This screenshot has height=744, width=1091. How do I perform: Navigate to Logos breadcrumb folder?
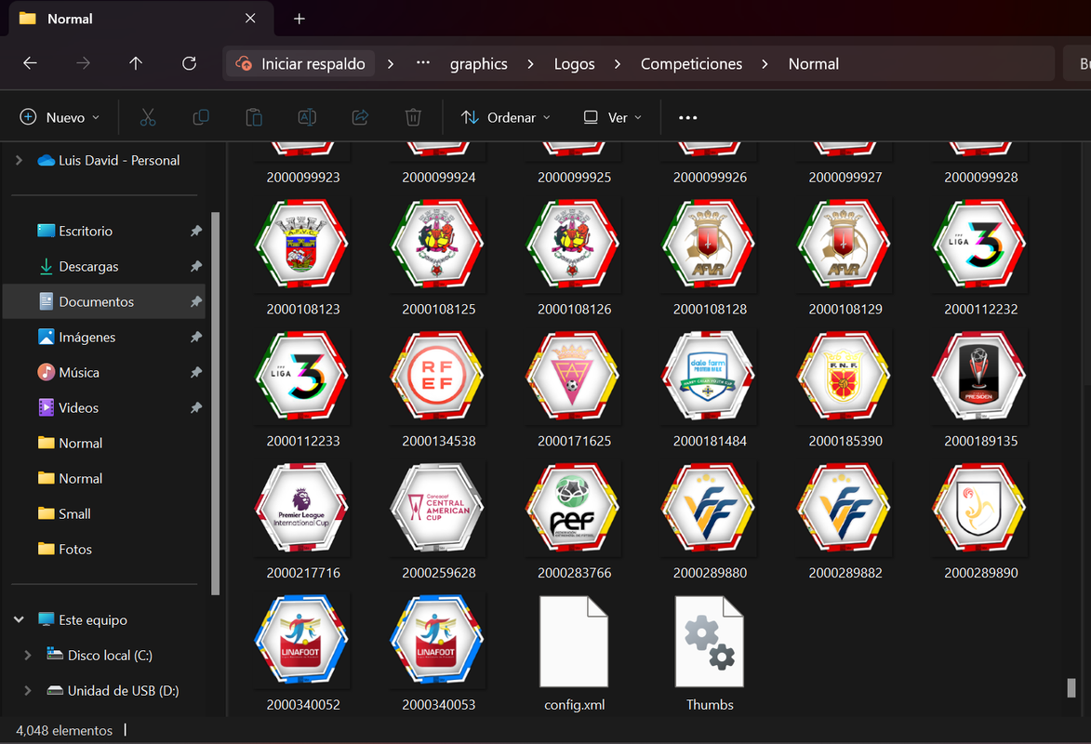coord(574,64)
